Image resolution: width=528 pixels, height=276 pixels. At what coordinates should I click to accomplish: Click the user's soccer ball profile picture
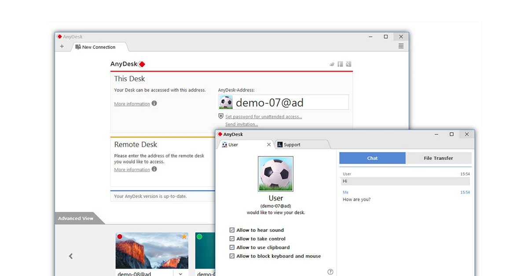[x=275, y=173]
